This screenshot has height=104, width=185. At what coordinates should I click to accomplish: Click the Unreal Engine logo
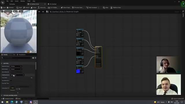coord(2,2)
